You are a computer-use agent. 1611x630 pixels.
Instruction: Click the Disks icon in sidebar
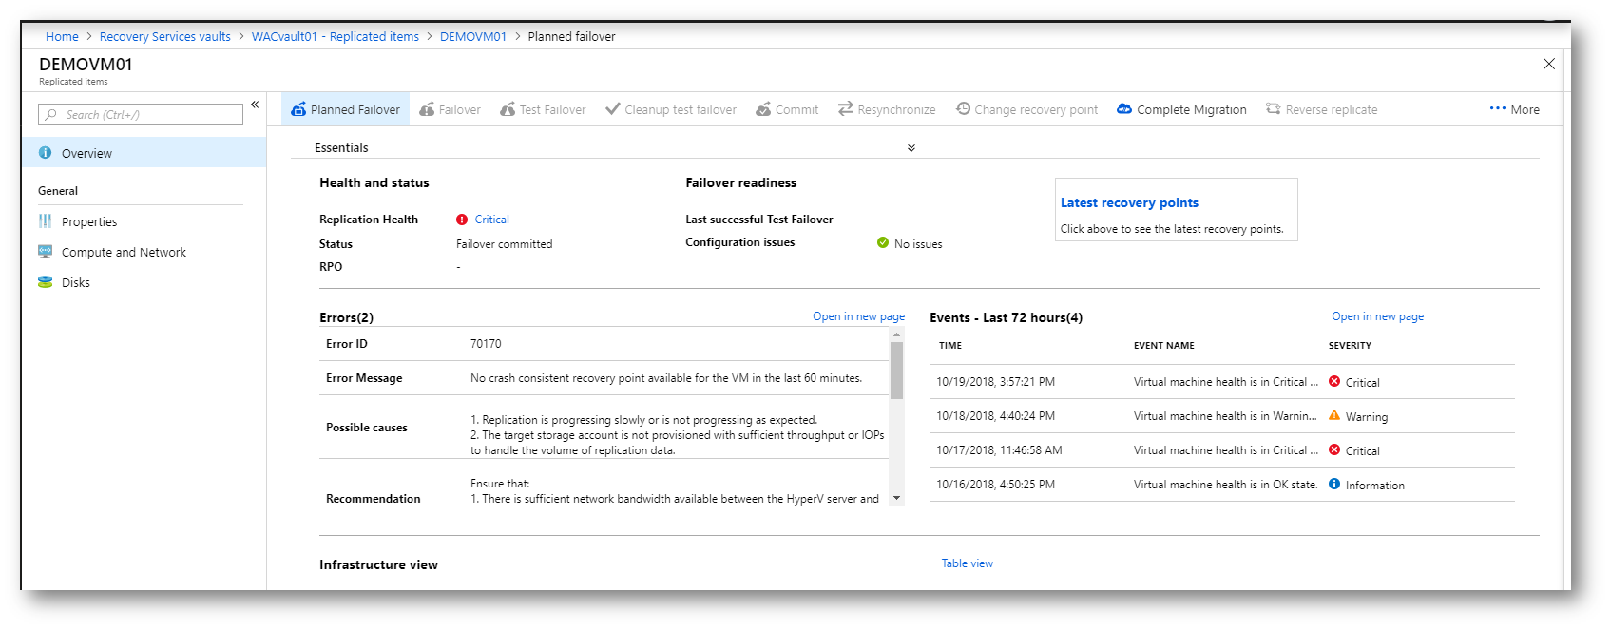point(45,282)
